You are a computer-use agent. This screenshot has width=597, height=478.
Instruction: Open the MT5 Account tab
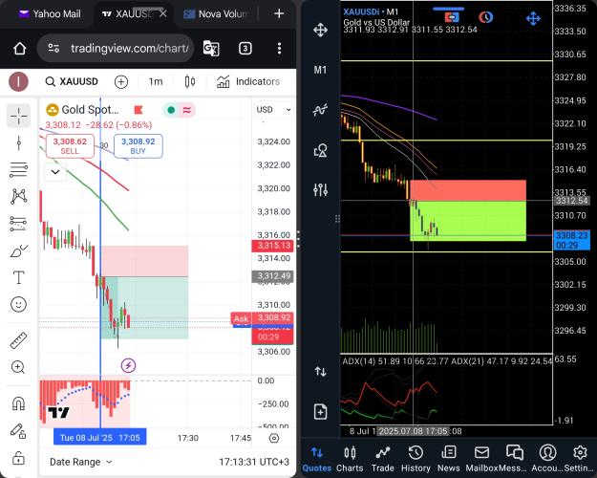pyautogui.click(x=547, y=459)
